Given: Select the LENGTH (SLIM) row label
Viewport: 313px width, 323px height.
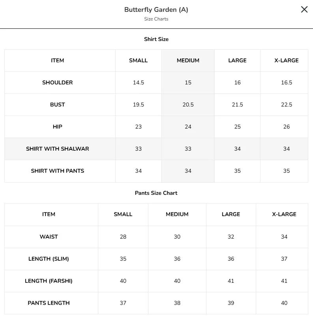Looking at the screenshot, I should point(49,259).
